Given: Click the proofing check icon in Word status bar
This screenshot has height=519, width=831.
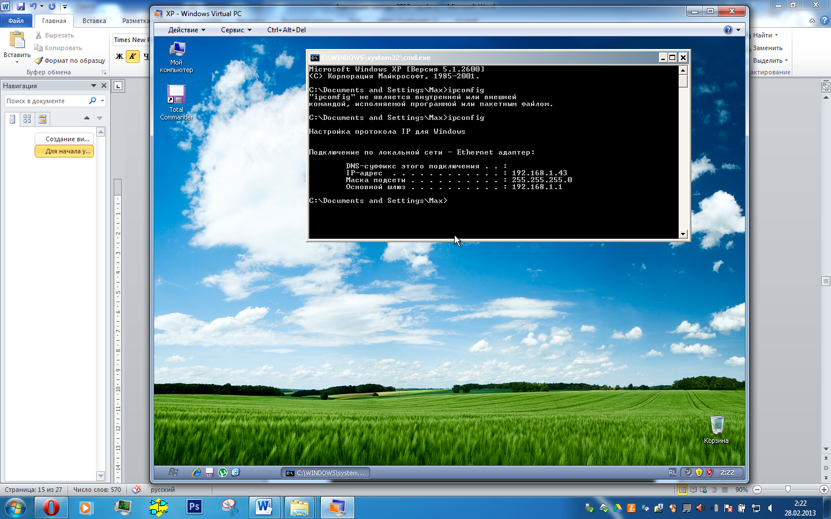Looking at the screenshot, I should pos(136,490).
